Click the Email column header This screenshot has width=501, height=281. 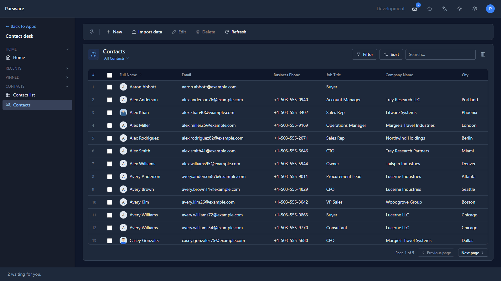point(186,75)
